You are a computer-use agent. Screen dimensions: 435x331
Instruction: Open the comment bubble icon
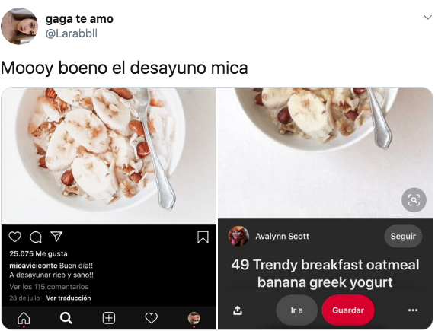coord(36,237)
